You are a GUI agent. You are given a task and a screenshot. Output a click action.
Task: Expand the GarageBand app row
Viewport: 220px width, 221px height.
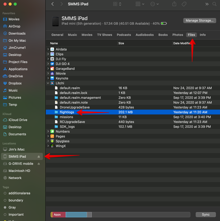click(x=48, y=69)
